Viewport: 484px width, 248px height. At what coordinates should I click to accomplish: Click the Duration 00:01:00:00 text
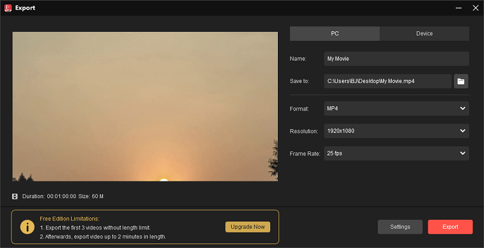tap(49, 196)
